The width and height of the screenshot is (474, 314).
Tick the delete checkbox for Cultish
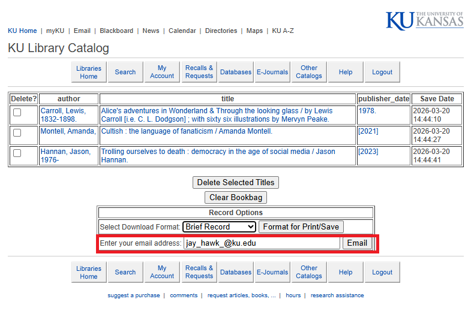[x=17, y=132]
